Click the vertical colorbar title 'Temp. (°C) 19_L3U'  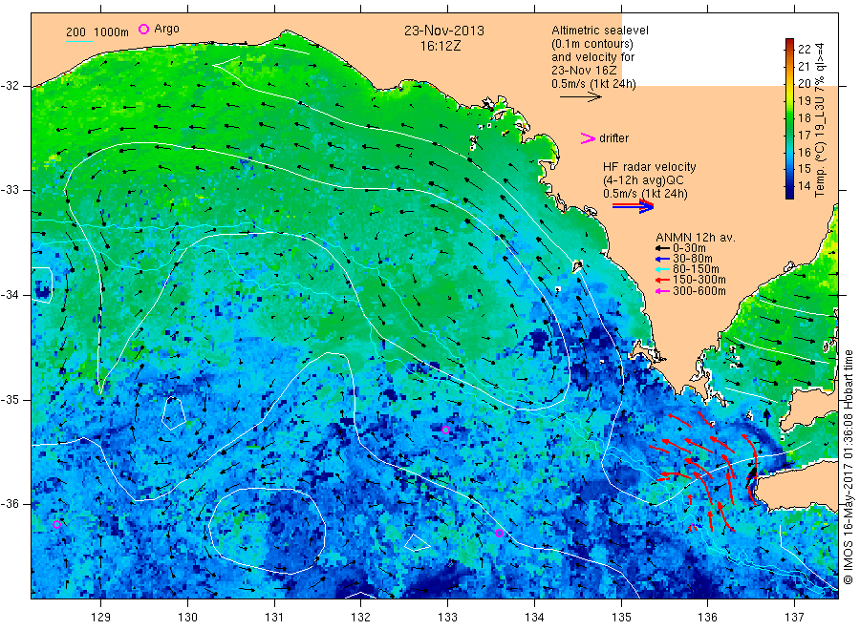coord(820,146)
